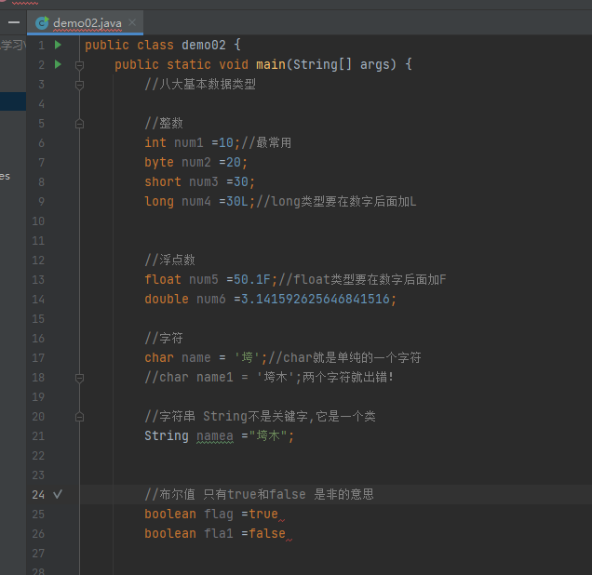Click class name demo02 in line 1
The height and width of the screenshot is (575, 592).
click(x=204, y=45)
